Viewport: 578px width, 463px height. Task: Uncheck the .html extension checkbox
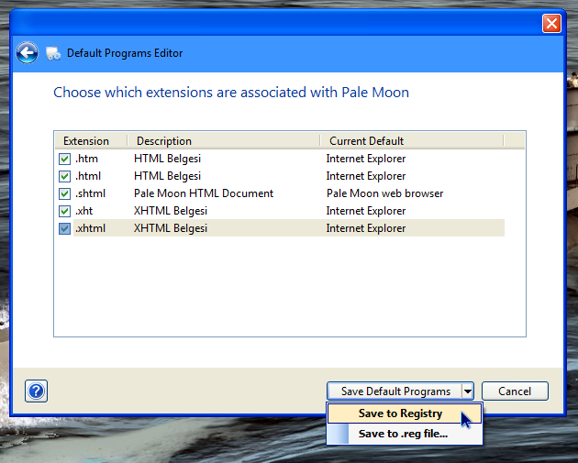[64, 176]
